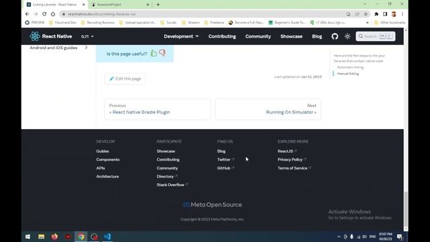Open the footer APIs link
Viewport: 430px width, 242px height.
point(100,168)
